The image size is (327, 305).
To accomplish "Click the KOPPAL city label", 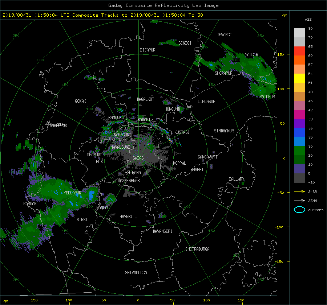I will point(179,163).
